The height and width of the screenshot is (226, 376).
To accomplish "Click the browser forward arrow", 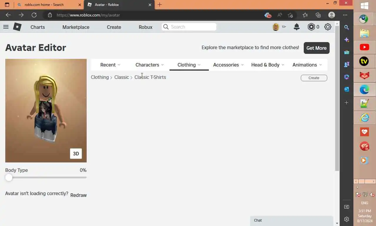I will click(x=21, y=15).
